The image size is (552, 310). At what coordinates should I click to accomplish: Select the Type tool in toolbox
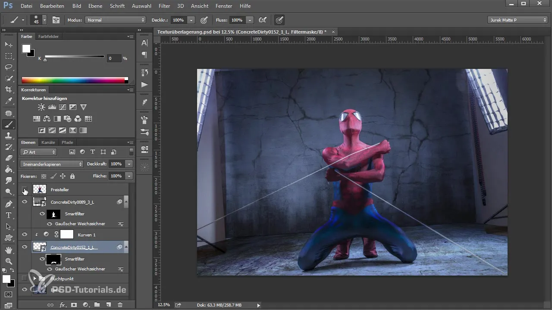9,215
